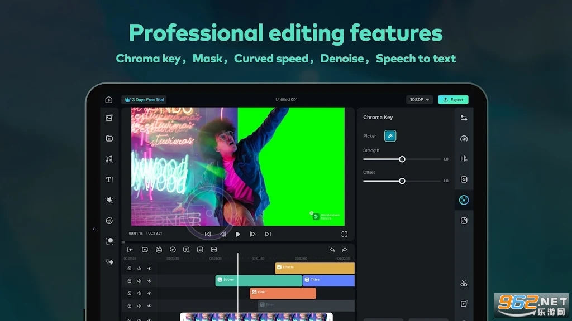Click the duplicate clip icon below scissors
This screenshot has width=572, height=321.
click(464, 304)
